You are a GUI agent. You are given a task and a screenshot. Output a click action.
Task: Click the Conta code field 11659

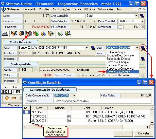pos(25,70)
